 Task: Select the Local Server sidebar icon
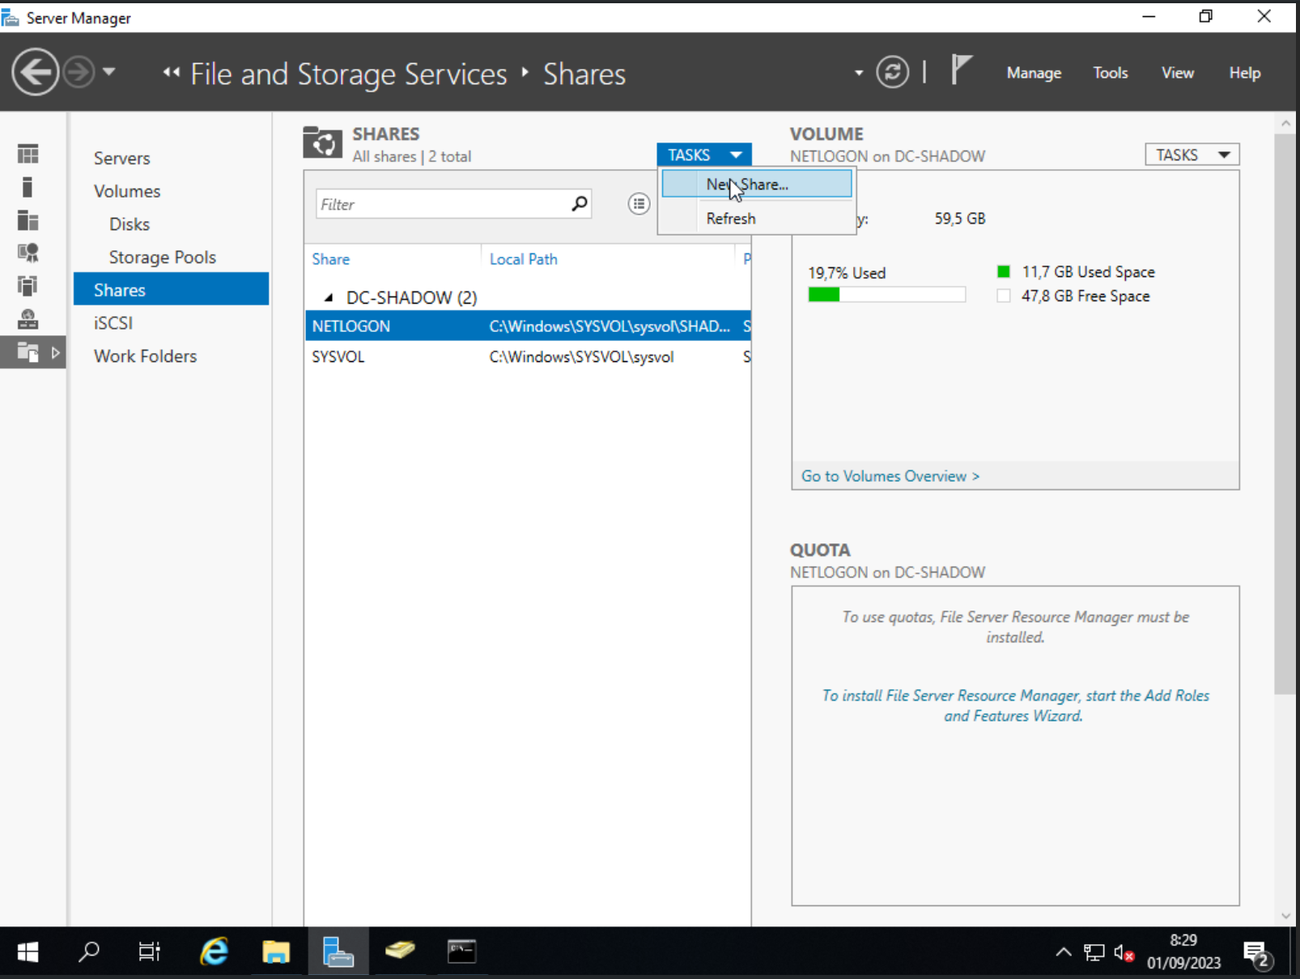[28, 187]
